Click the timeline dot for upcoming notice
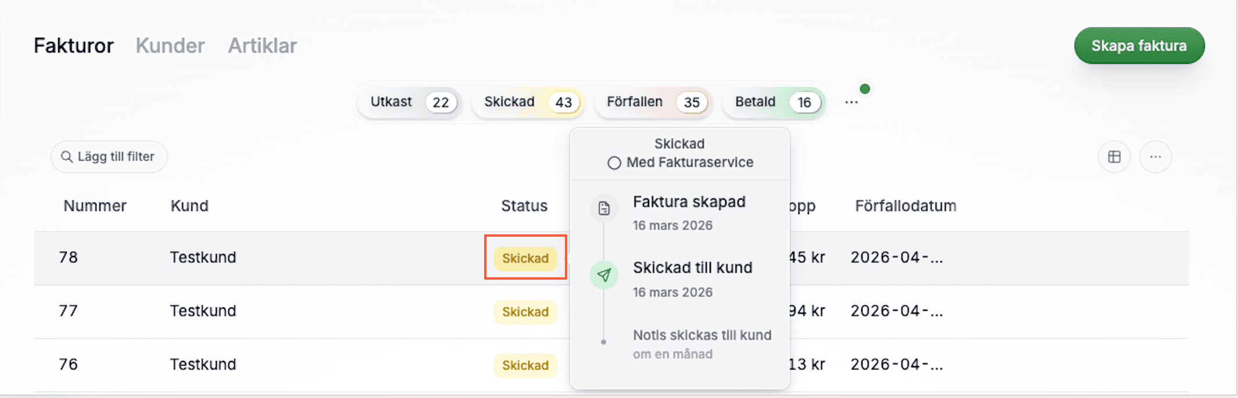 [604, 342]
